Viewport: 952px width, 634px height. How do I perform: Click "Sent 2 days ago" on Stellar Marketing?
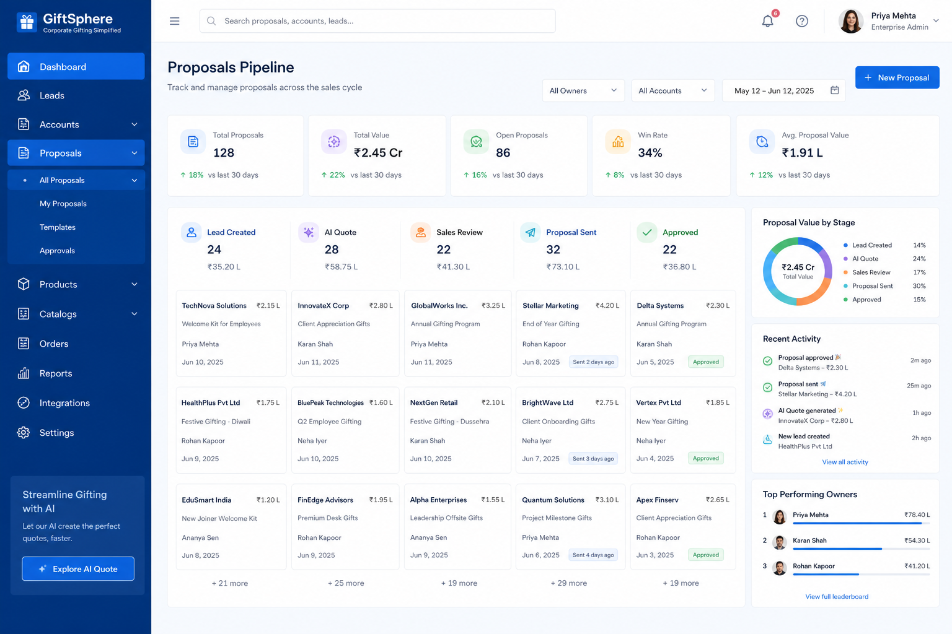[594, 362]
